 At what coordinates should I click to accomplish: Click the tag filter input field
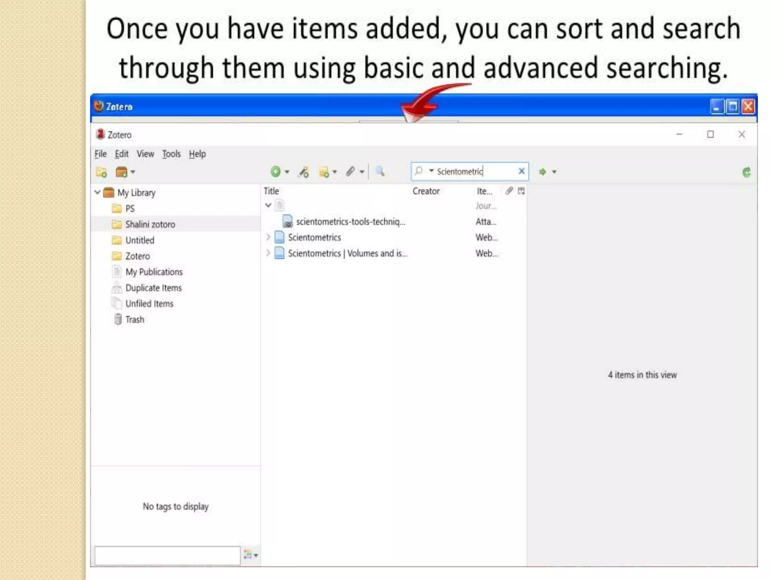167,555
